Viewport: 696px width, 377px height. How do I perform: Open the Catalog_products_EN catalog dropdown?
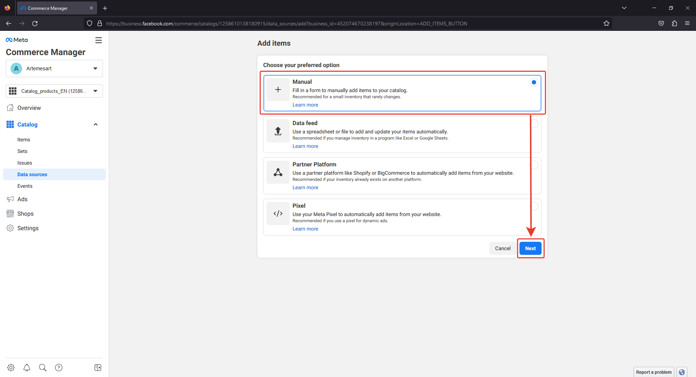[54, 91]
